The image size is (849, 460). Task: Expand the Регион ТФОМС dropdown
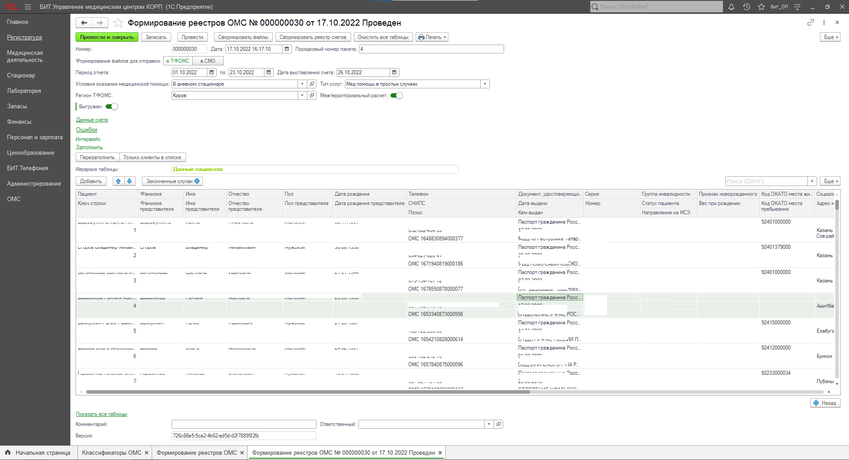[302, 95]
